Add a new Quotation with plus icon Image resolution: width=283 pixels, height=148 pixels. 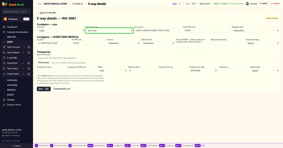tap(29, 63)
